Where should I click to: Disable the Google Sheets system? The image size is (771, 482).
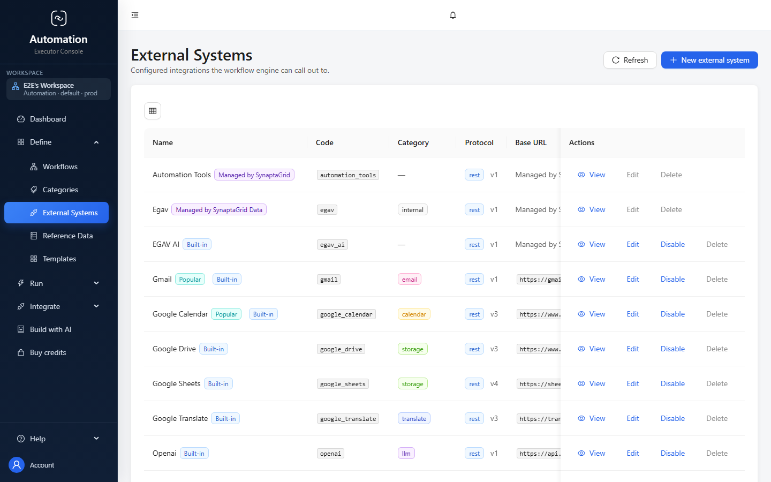672,383
